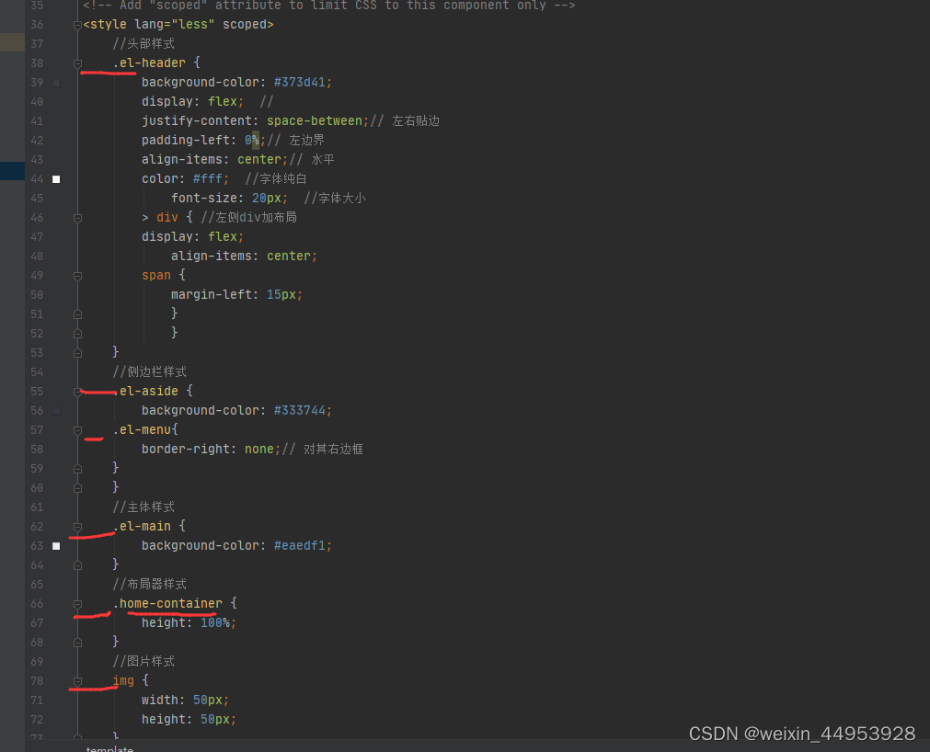Click line number 40 to set a breakpoint
The height and width of the screenshot is (752, 930).
click(37, 101)
